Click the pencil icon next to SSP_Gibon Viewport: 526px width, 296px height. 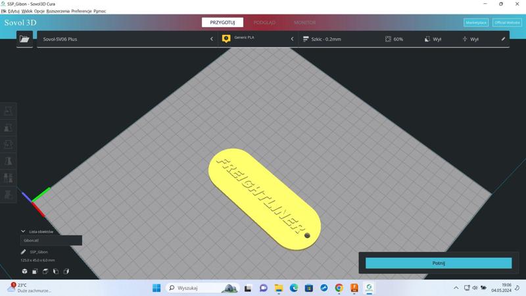(23, 252)
